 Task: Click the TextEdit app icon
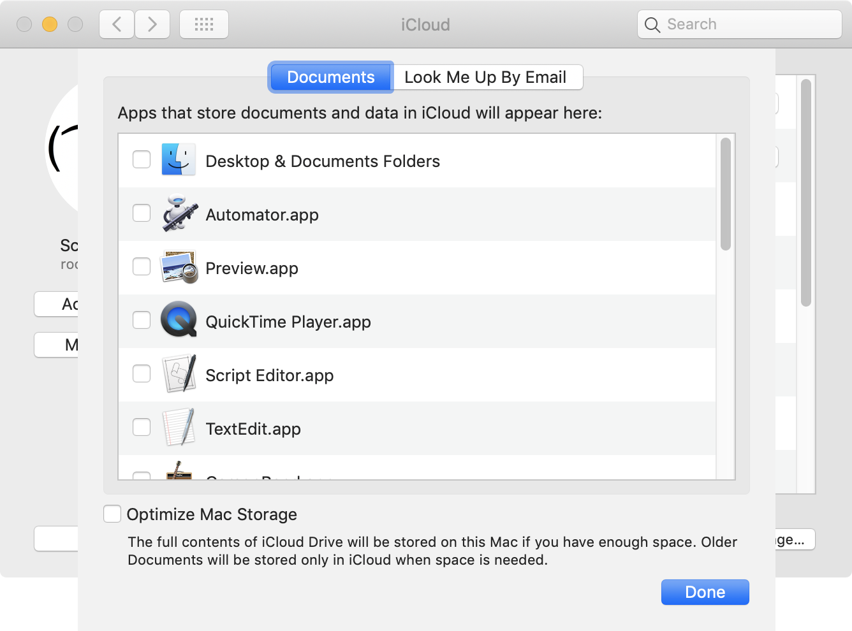[x=179, y=427]
